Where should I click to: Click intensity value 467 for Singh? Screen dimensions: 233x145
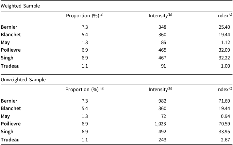162,58
